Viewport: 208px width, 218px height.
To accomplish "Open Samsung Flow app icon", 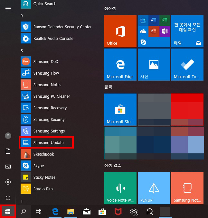I will click(x=26, y=73).
